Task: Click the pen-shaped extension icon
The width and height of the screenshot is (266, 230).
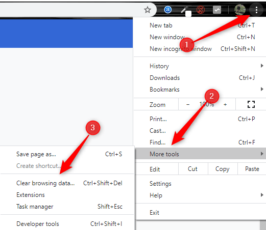Action: click(x=185, y=10)
